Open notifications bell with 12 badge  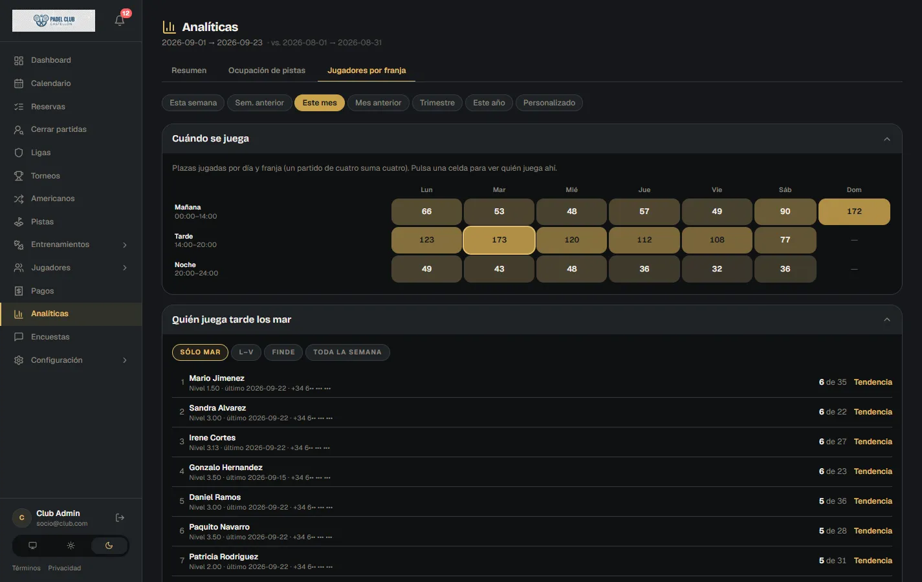[120, 20]
